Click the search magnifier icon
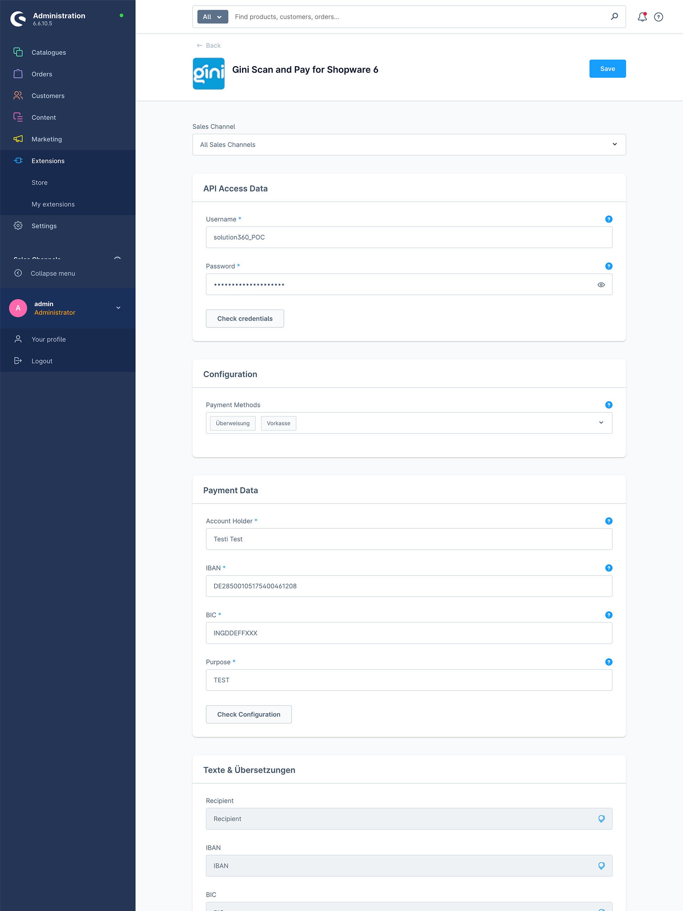Image resolution: width=683 pixels, height=911 pixels. (x=614, y=16)
